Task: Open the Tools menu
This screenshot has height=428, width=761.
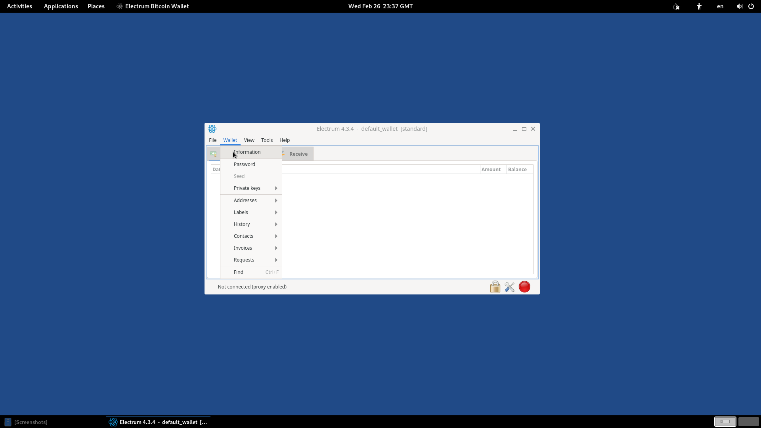Action: [x=267, y=140]
